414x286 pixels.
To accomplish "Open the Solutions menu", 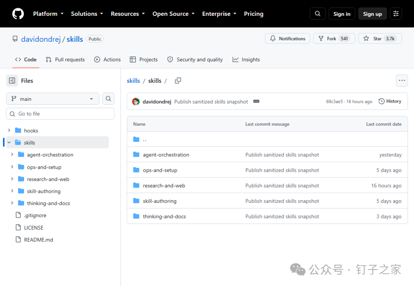I will click(87, 14).
